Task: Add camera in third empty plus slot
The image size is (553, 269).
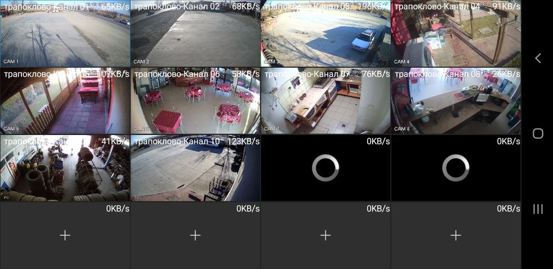Action: tap(326, 235)
